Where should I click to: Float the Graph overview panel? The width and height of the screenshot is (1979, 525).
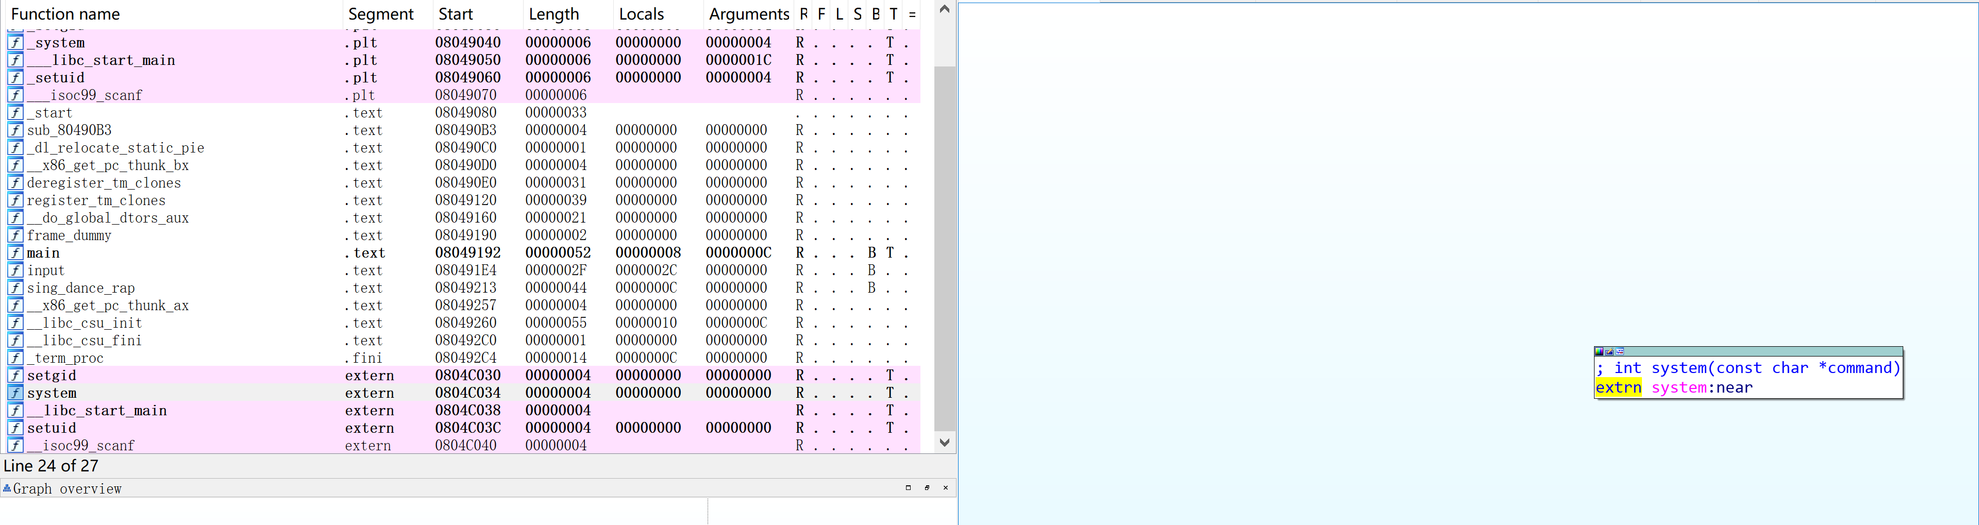pyautogui.click(x=927, y=487)
